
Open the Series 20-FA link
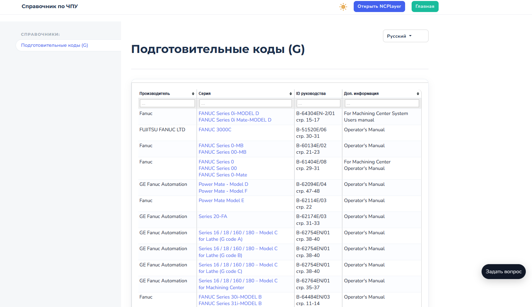coord(213,216)
